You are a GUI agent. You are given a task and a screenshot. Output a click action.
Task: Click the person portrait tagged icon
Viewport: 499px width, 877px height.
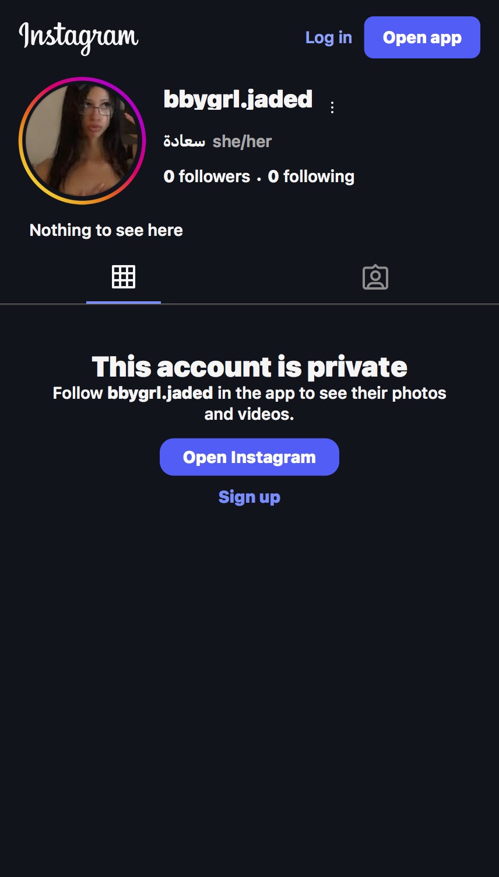coord(375,277)
